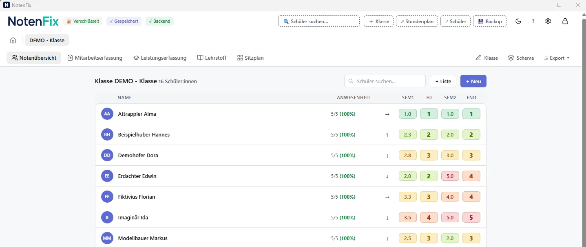Click the II avatar of Imaginär Ida

click(107, 217)
